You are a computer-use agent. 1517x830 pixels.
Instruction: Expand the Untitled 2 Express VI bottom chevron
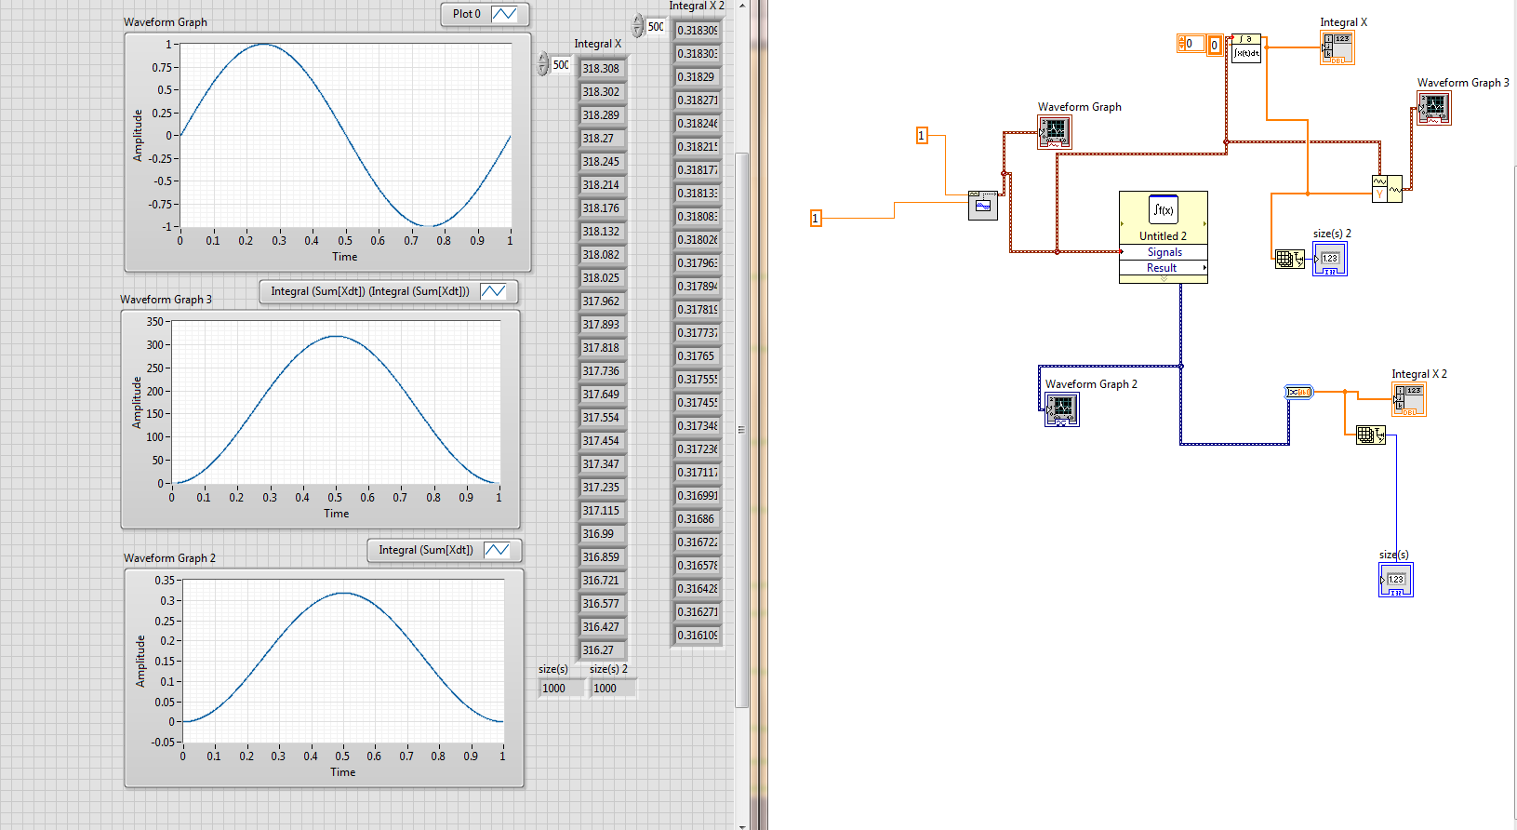1164,279
